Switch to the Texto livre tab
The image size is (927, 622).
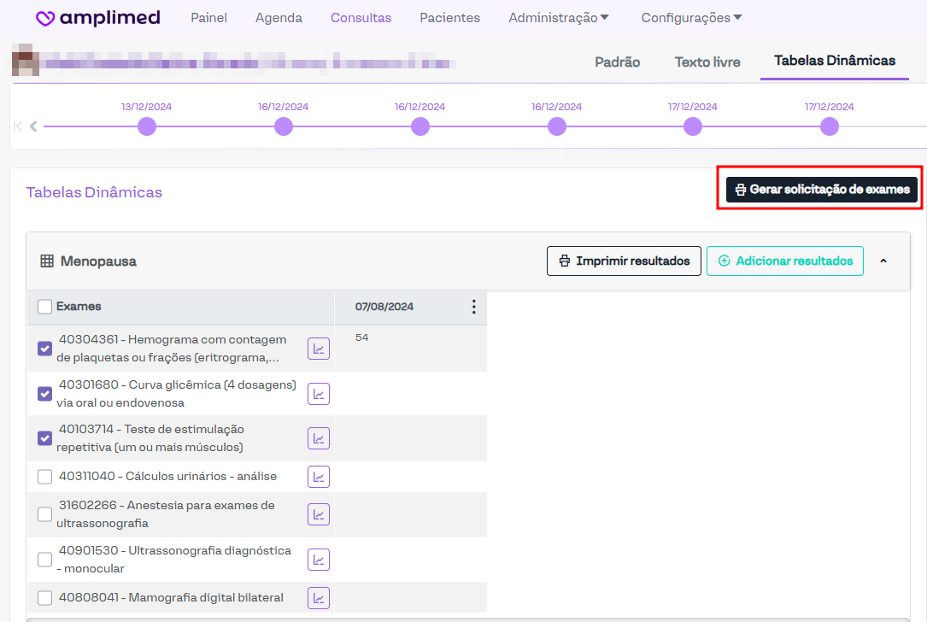707,62
